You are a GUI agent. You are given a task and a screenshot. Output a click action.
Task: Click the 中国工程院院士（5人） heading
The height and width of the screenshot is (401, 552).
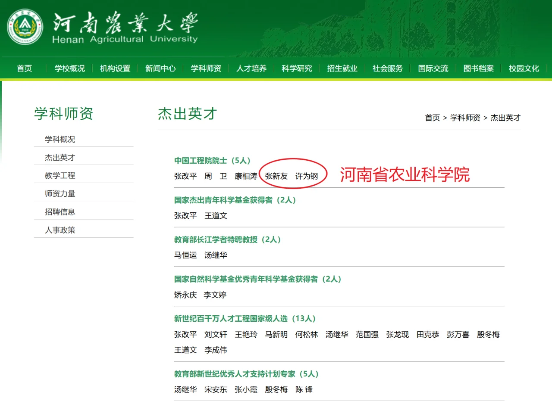click(x=213, y=161)
